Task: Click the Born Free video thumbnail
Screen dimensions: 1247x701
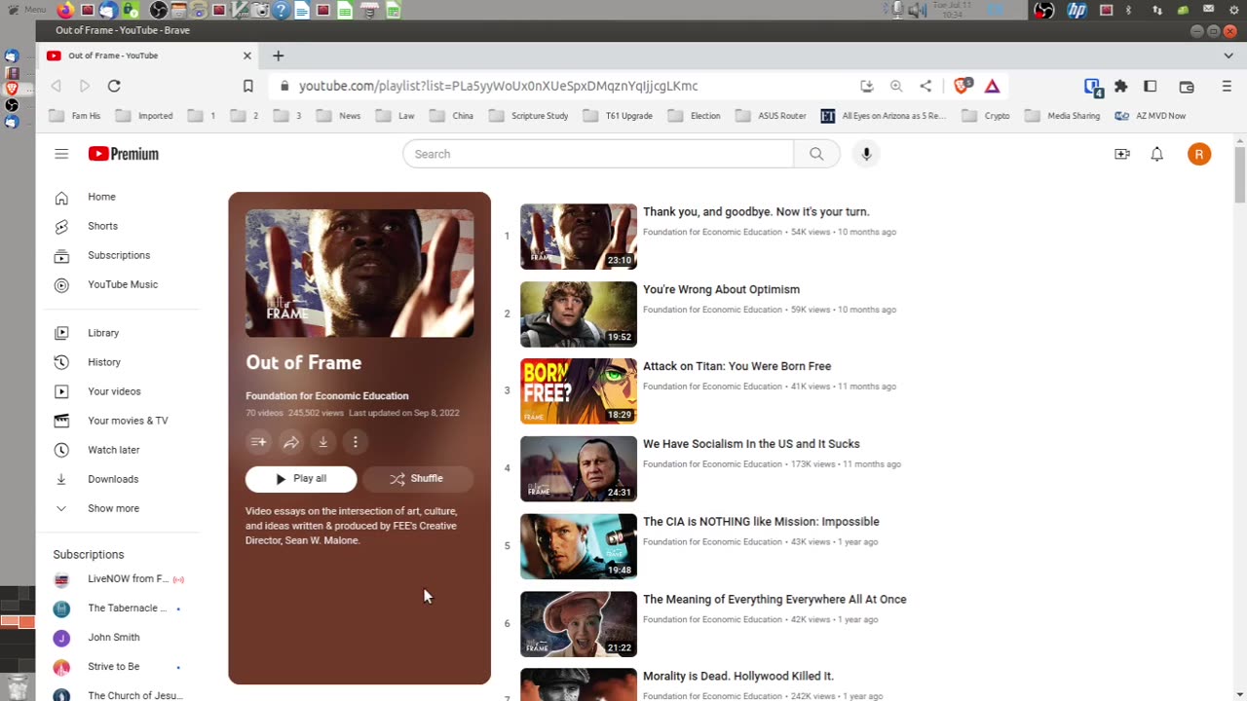Action: click(x=579, y=391)
